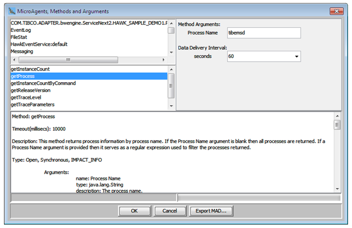
Task: Click microagent list scroll right arrow
Action: pos(164,60)
